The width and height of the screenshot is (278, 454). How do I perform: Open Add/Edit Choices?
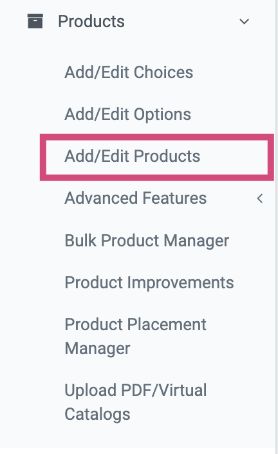point(129,72)
